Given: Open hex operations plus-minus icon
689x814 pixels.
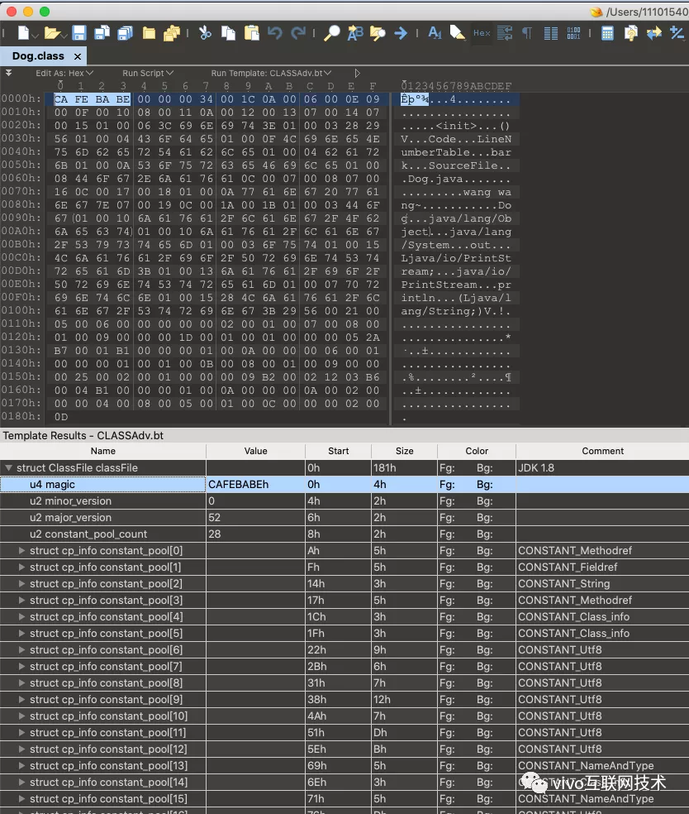Looking at the screenshot, I should pos(677,33).
